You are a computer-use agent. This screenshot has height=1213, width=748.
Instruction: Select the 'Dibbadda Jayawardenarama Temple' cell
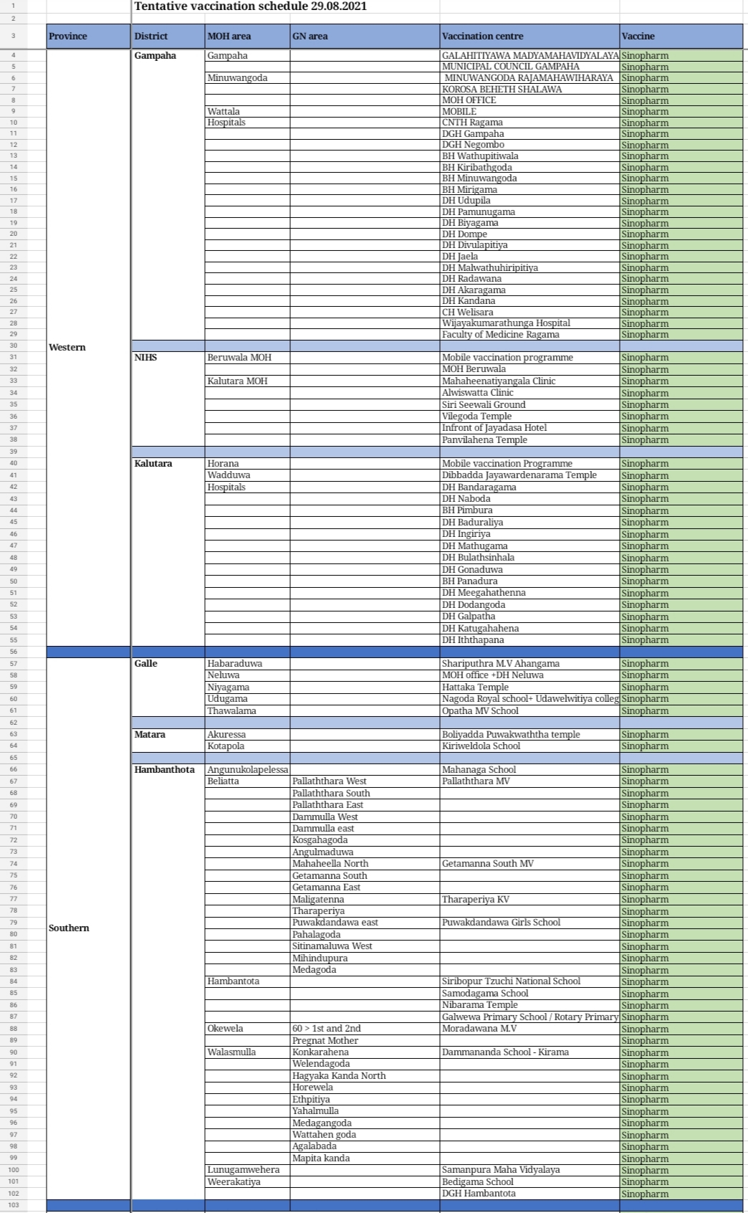pyautogui.click(x=530, y=475)
